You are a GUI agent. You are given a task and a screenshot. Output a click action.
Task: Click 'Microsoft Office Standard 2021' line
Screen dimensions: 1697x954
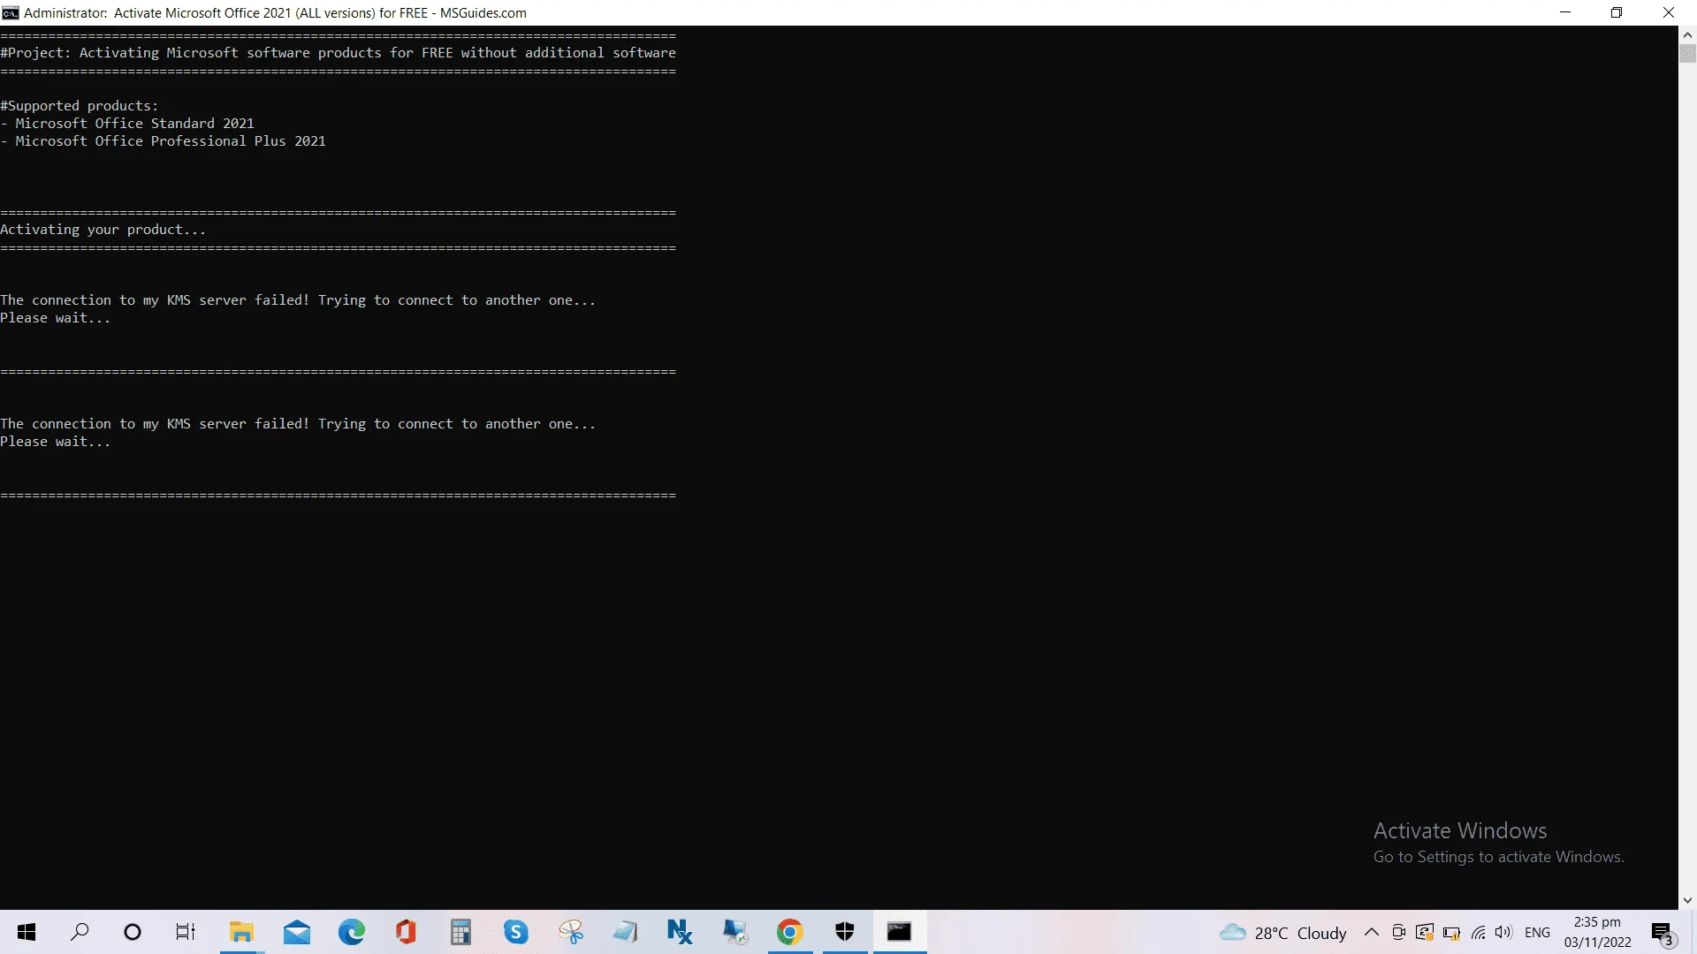pos(127,124)
